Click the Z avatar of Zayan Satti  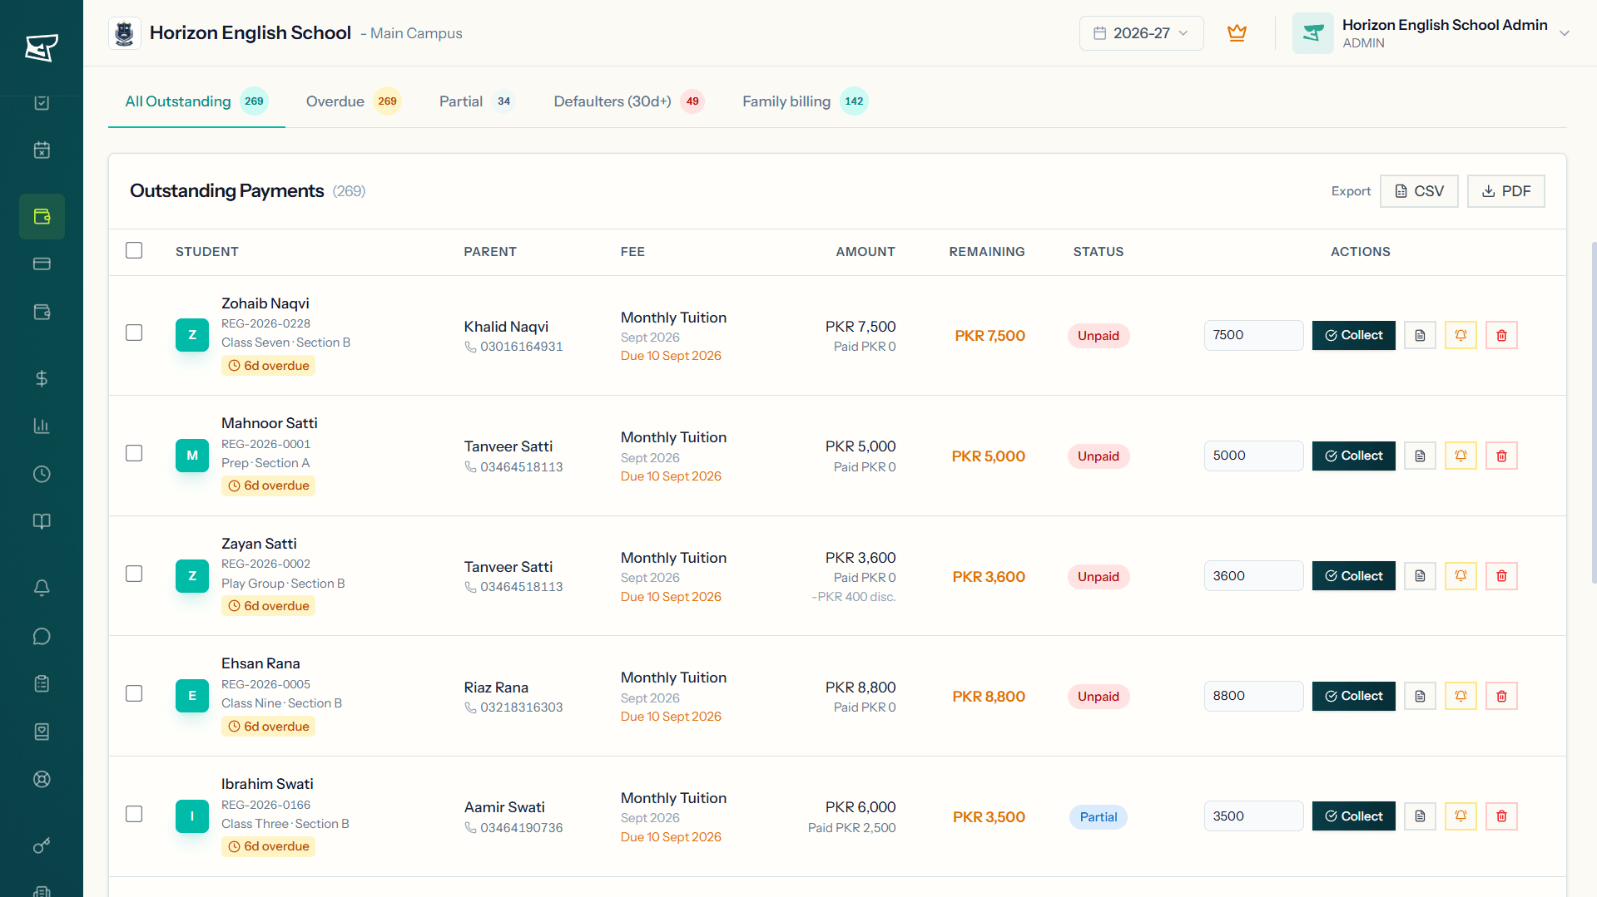[x=192, y=576]
